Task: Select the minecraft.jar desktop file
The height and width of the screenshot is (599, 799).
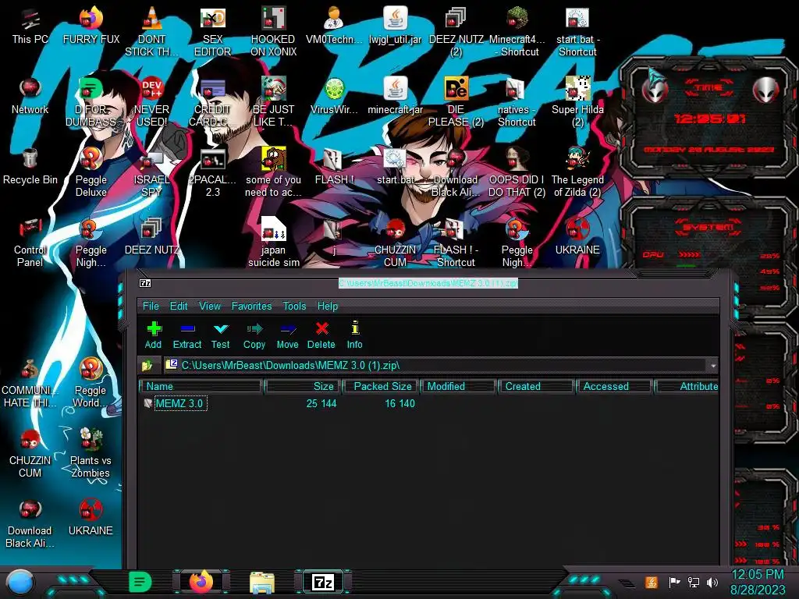Action: [396, 97]
